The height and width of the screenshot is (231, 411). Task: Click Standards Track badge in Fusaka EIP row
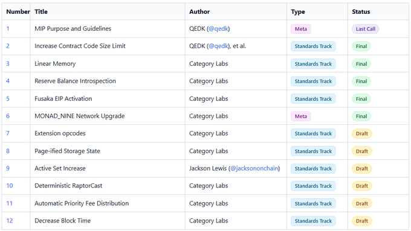pyautogui.click(x=313, y=99)
